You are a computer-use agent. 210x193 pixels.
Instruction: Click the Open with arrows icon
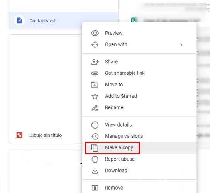(x=95, y=45)
